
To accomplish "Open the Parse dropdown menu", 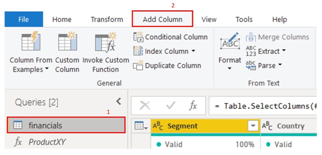I will click(x=280, y=66).
